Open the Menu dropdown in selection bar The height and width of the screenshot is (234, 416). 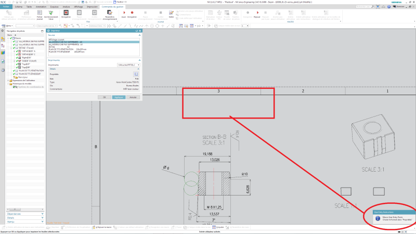point(8,25)
